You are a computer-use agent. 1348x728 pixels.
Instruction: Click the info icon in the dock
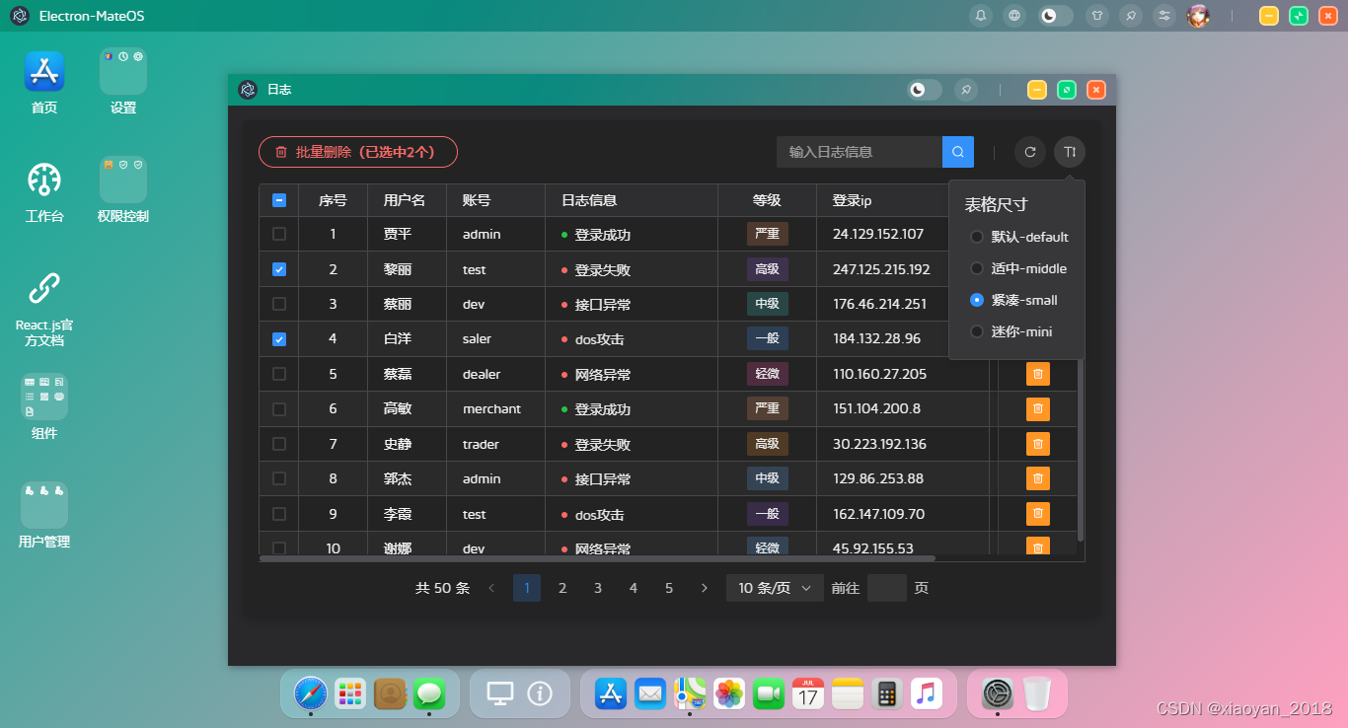coord(540,693)
